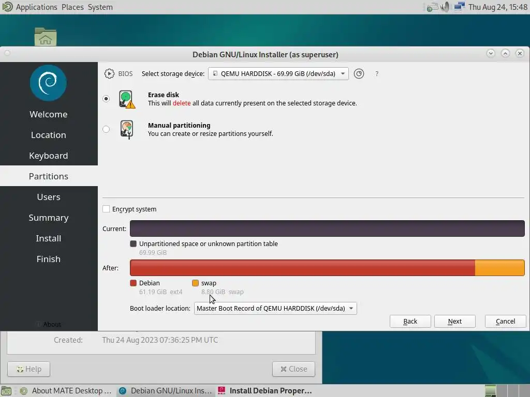Click the drive activity tray icon
The width and height of the screenshot is (530, 397).
click(432, 7)
